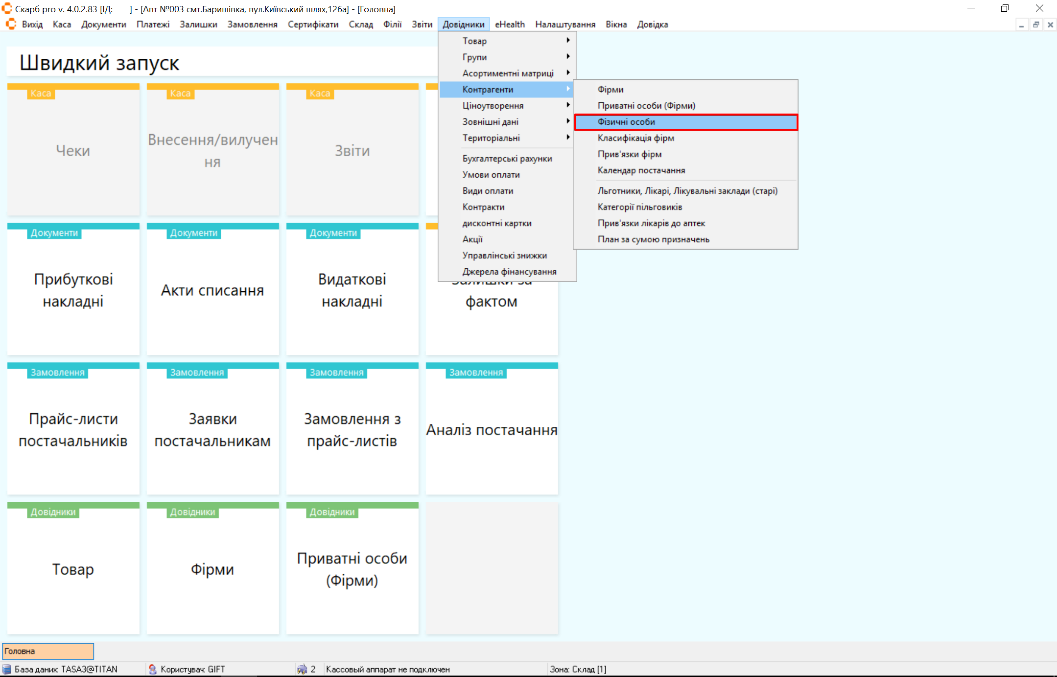The height and width of the screenshot is (677, 1057).
Task: Restore the inner MDI child window
Action: [x=1035, y=24]
